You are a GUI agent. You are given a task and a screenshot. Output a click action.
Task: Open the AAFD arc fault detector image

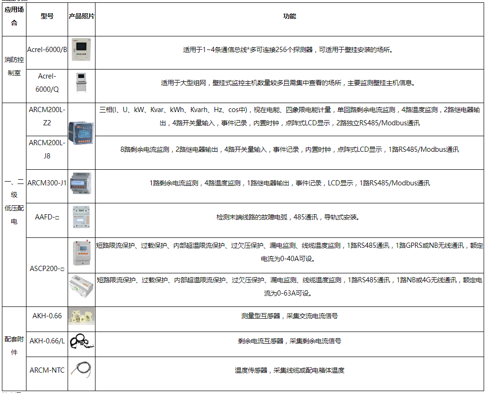click(81, 217)
